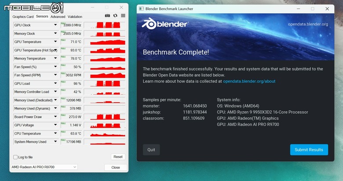Open Fan Speed (RPM) dropdown

55,75
